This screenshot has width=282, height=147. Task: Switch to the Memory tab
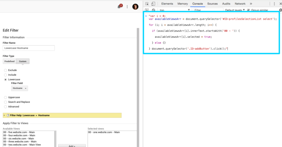pyautogui.click(x=182, y=4)
